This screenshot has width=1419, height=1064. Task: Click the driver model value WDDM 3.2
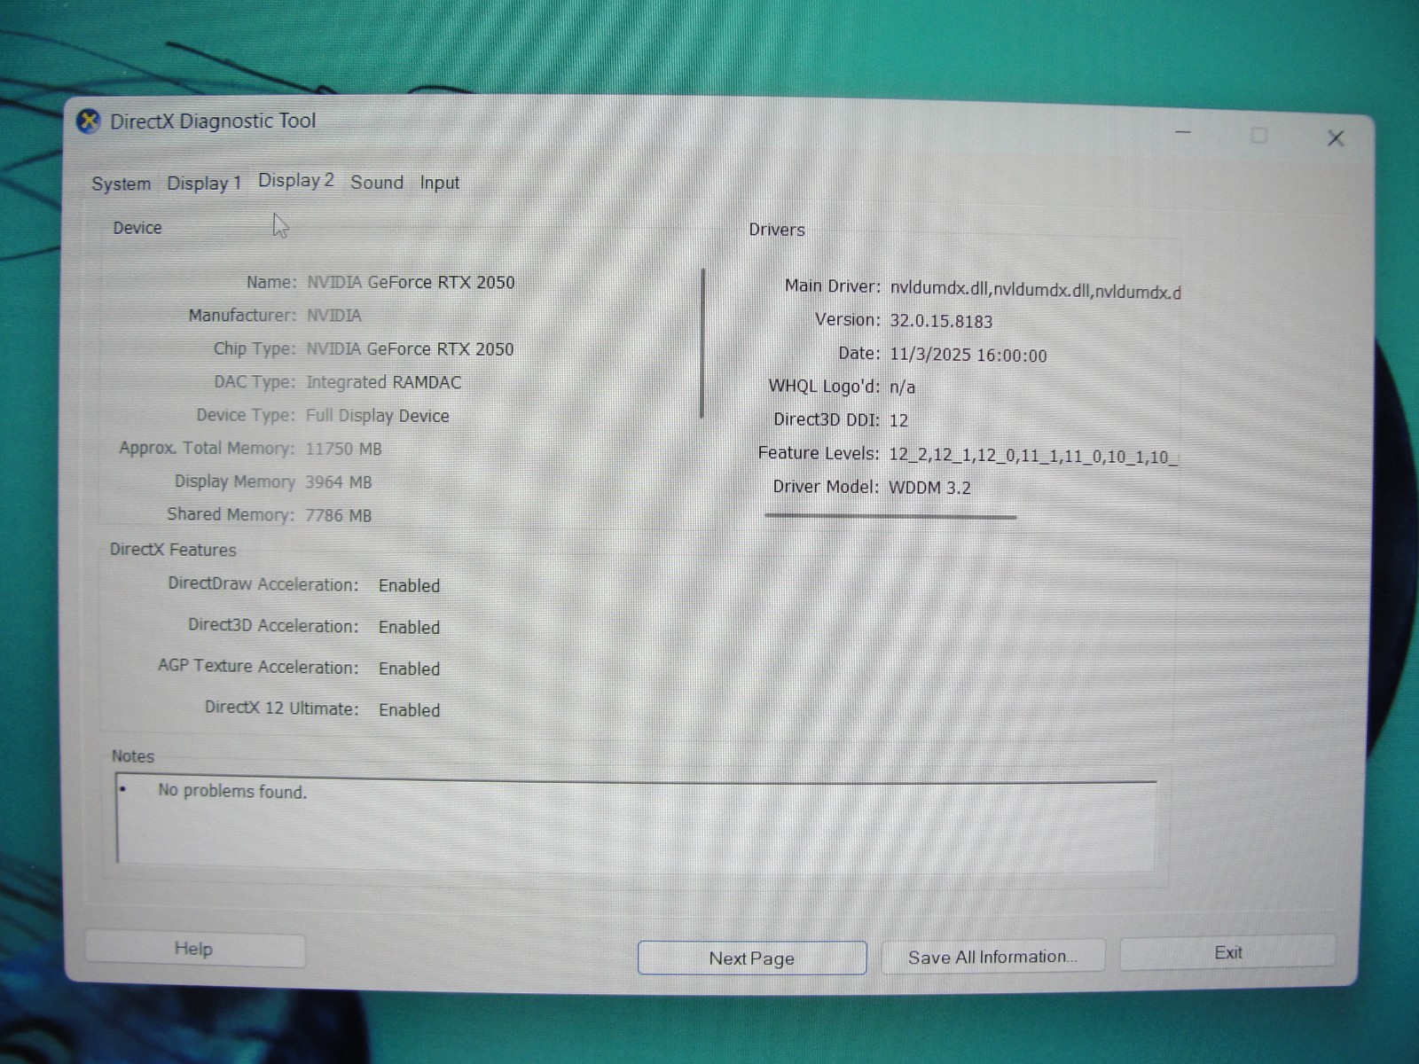pos(930,488)
